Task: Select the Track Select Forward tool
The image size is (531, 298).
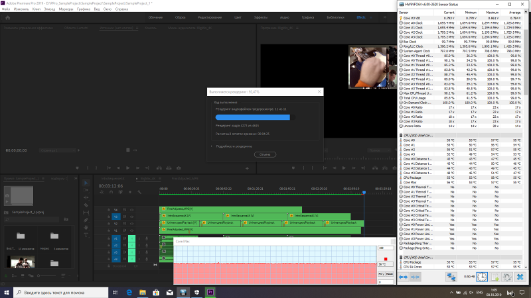Action: pos(86,190)
